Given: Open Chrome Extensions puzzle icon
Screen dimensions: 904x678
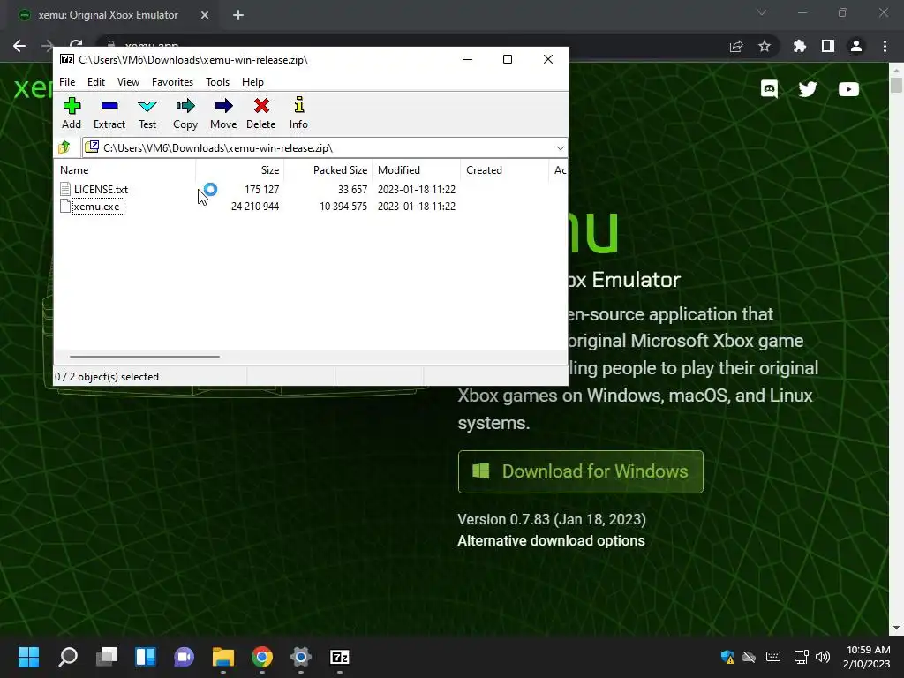Looking at the screenshot, I should click(799, 46).
